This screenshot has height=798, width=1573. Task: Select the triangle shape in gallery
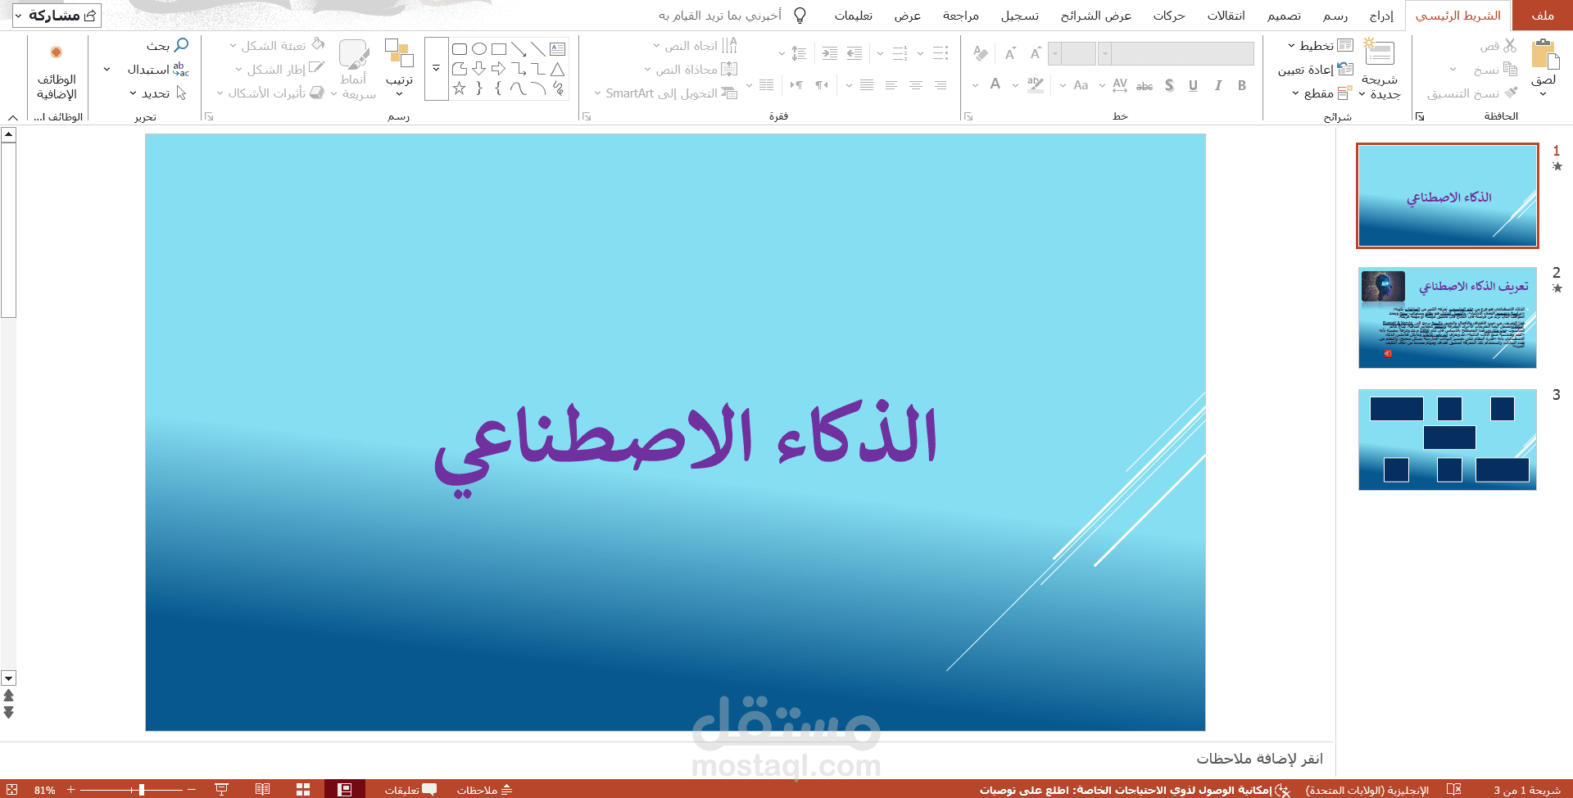(558, 69)
